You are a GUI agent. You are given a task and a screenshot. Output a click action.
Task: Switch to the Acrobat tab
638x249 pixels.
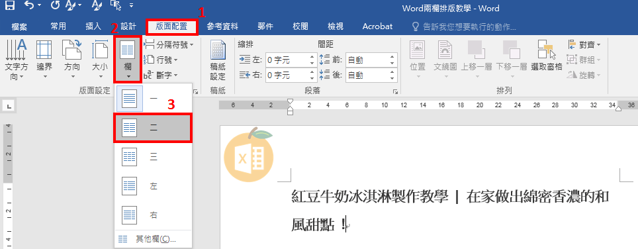coord(378,26)
